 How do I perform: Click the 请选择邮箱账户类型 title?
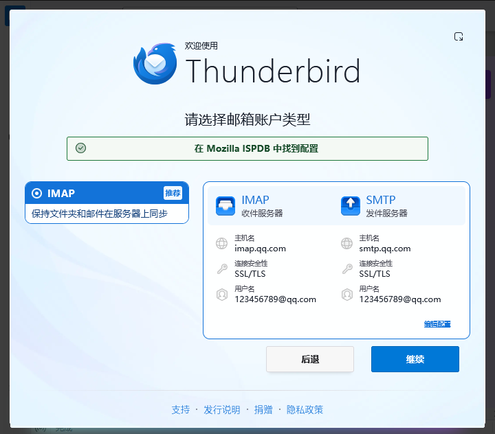(x=247, y=119)
